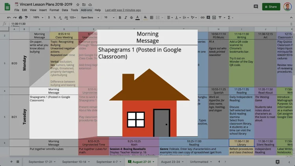The image size is (295, 166).
Task: Click the Explore button icon
Action: [278, 162]
